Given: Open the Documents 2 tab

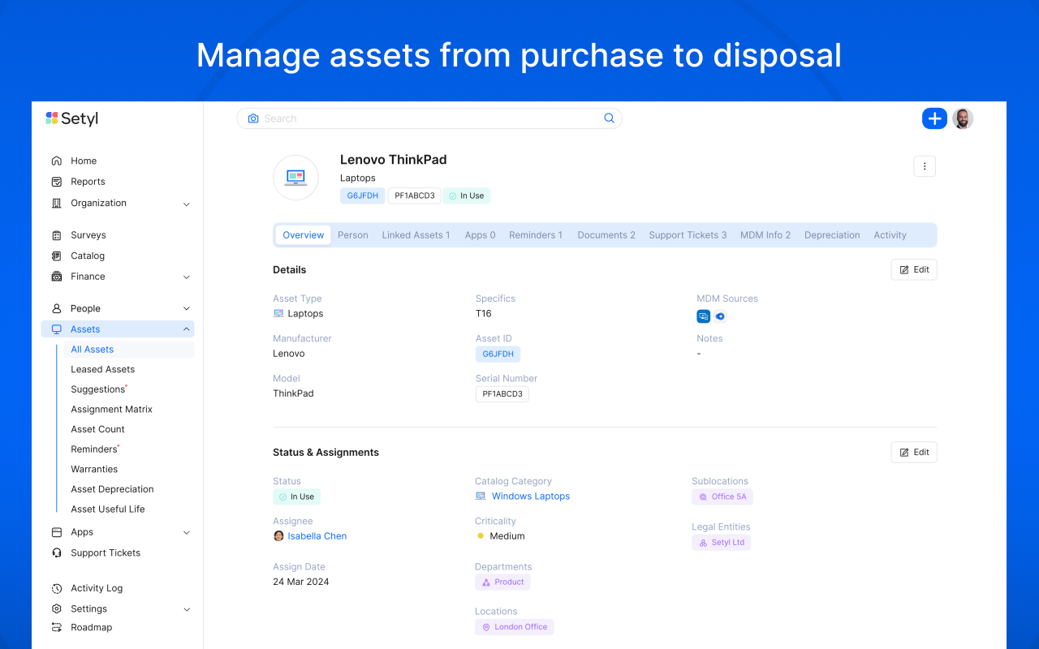Looking at the screenshot, I should pos(606,235).
